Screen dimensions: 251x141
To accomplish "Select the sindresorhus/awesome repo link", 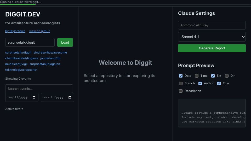I will click(x=50, y=52).
